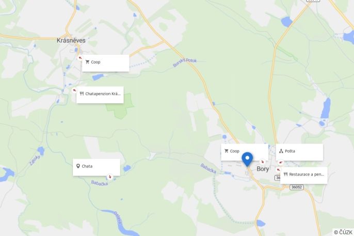354x236 pixels.
Task: Click the red arrow marker beside Restaurace label
Action: (278, 169)
